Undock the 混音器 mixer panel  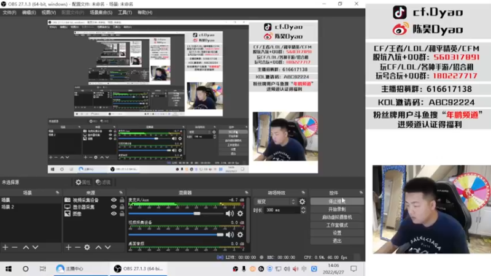pos(247,193)
